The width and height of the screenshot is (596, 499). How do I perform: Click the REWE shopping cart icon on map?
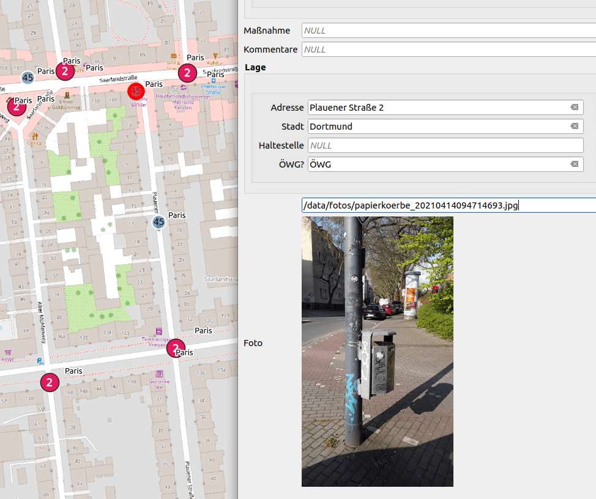8,352
